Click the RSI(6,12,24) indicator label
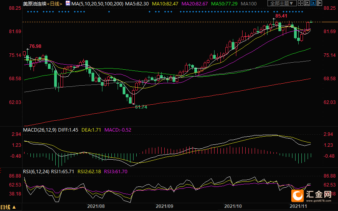338x211 pixels. [36, 172]
